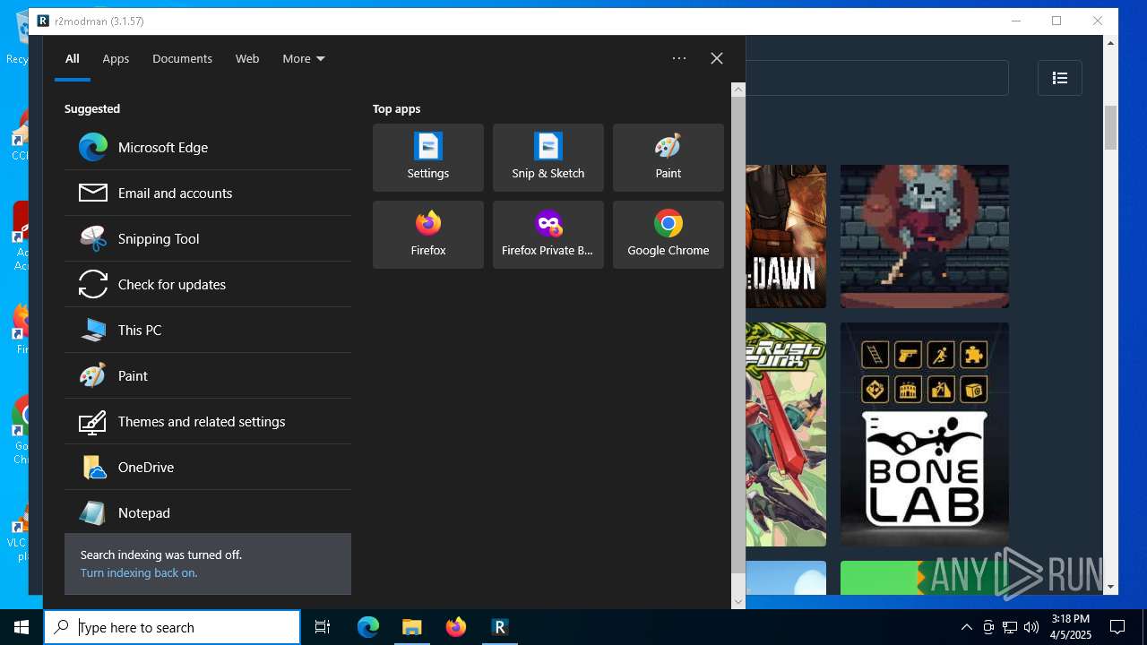Viewport: 1147px width, 645px height.
Task: Launch Notepad from the Suggested list
Action: coord(208,512)
